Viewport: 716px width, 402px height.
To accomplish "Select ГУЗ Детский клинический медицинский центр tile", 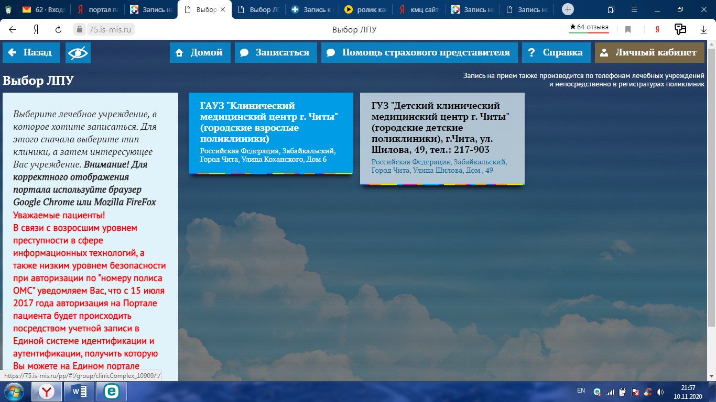I will [442, 138].
